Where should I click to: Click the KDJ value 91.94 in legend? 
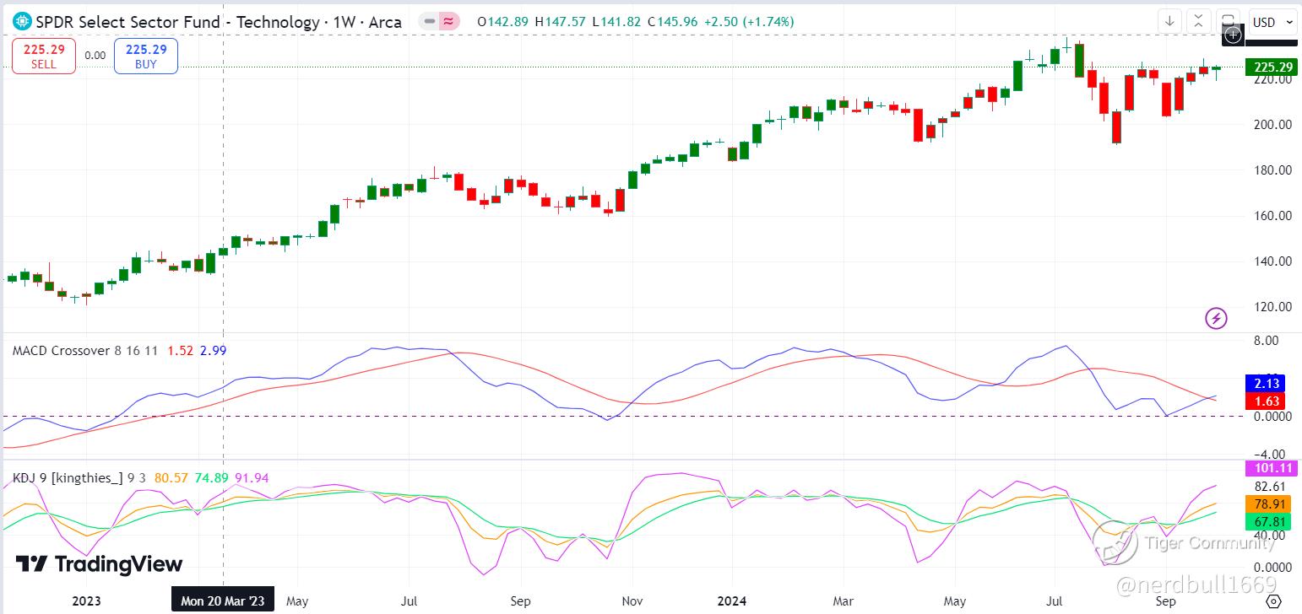(x=252, y=478)
